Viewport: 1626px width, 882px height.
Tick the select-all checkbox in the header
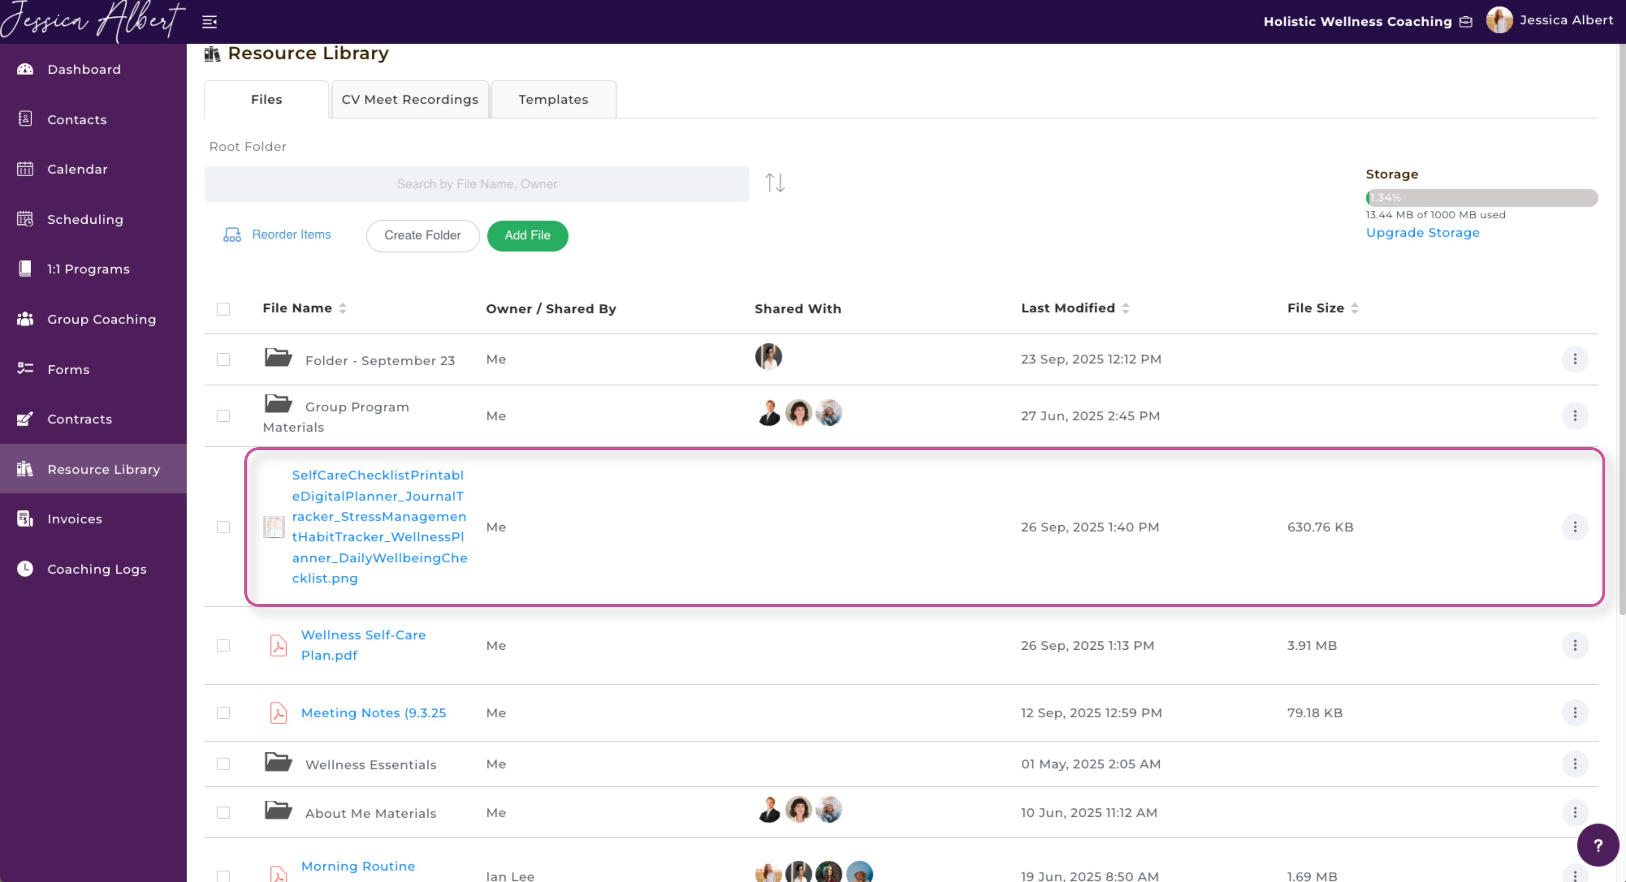[223, 309]
